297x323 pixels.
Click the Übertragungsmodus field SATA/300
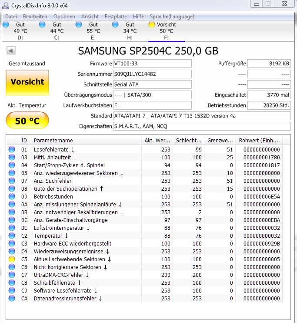point(153,95)
